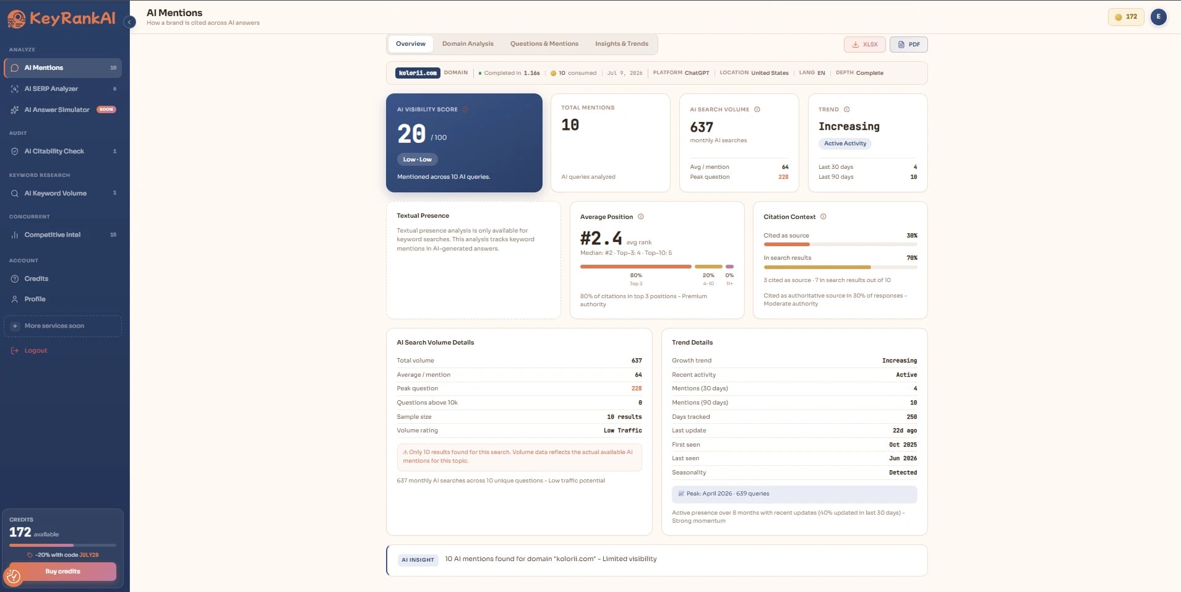The image size is (1181, 592).
Task: Click the AI Citability Check shield icon
Action: point(15,151)
